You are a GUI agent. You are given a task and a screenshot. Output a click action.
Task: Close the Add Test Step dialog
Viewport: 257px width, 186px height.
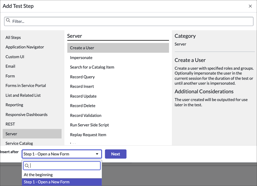click(x=250, y=6)
